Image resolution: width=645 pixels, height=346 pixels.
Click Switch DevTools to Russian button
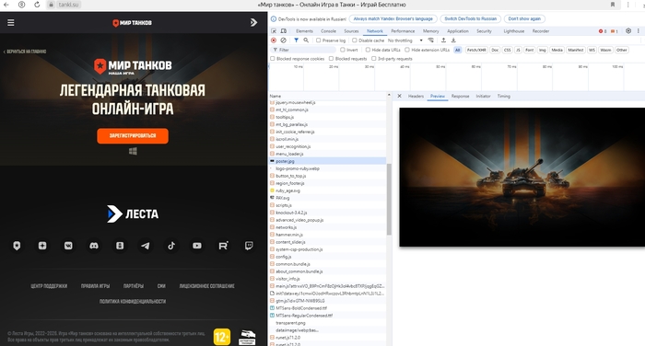[471, 19]
